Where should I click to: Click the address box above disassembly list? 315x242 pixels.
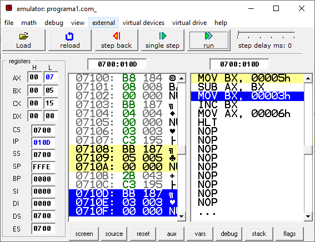coord(239,64)
